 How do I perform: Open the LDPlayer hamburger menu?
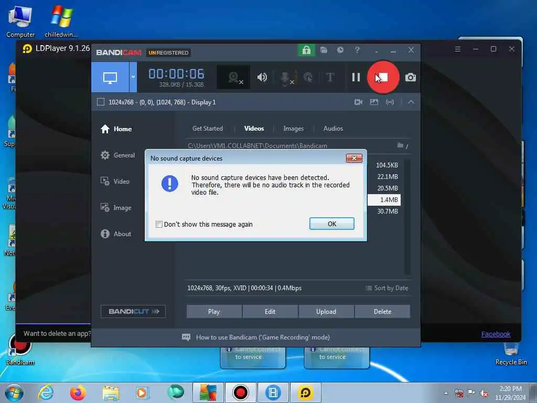(457, 49)
